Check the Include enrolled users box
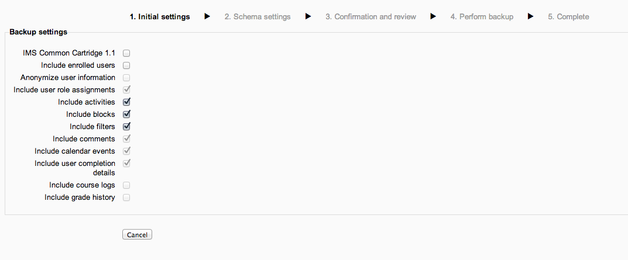Viewport: 628px width, 260px height. [126, 65]
